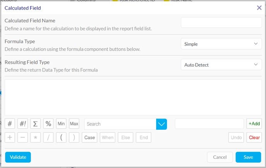The width and height of the screenshot is (266, 168).
Task: Insert the minus operator
Action: [x=23, y=137]
